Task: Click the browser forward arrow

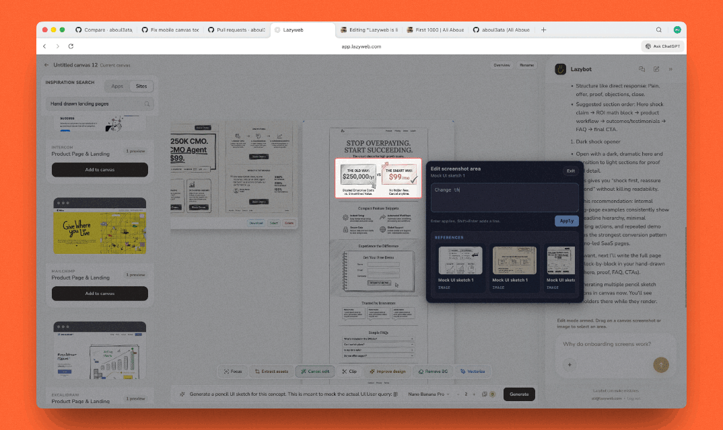Action: (x=58, y=46)
